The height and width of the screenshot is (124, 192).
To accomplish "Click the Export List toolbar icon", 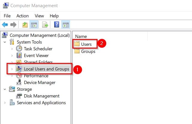I will [45, 25].
